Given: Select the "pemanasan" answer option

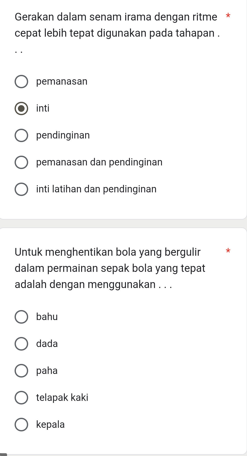Looking at the screenshot, I should [22, 82].
